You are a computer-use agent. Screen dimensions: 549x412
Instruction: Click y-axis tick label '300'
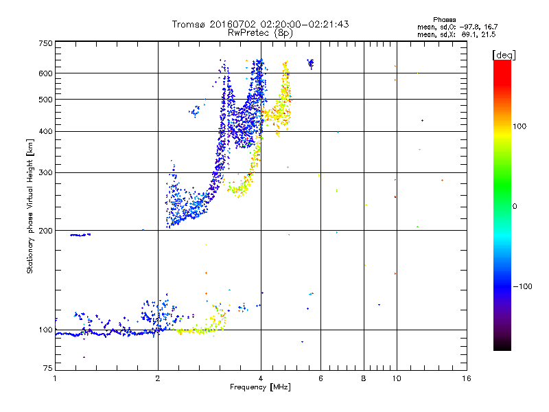46,173
